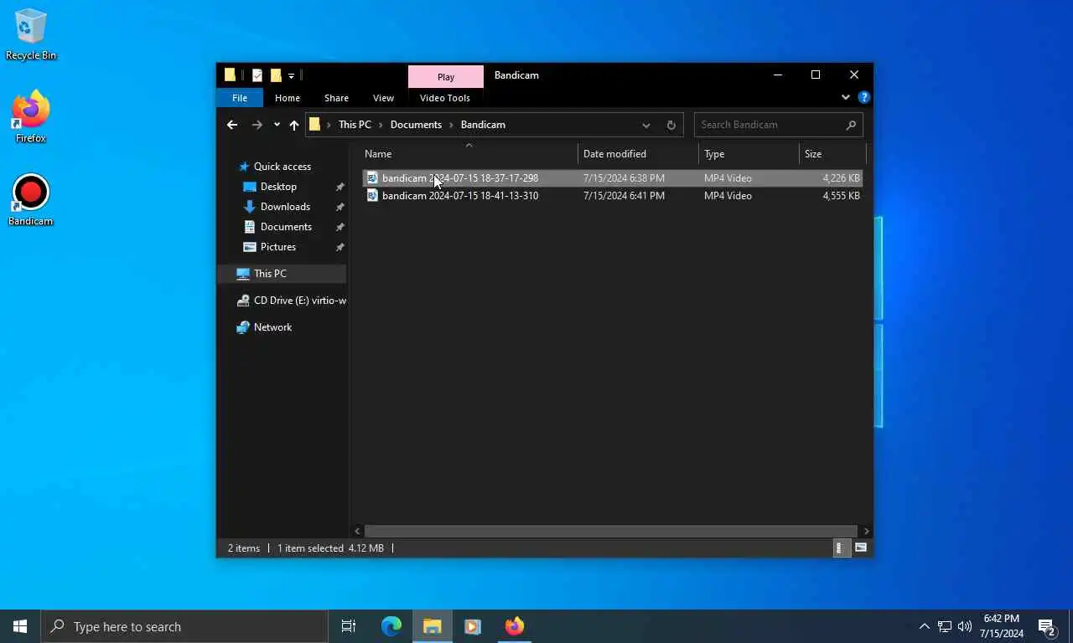Click the File Explorer taskbar icon
Screen dimensions: 1073x643
tap(433, 626)
